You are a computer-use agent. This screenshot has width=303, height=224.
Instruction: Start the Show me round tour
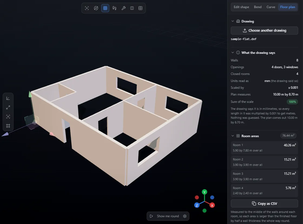165,216
